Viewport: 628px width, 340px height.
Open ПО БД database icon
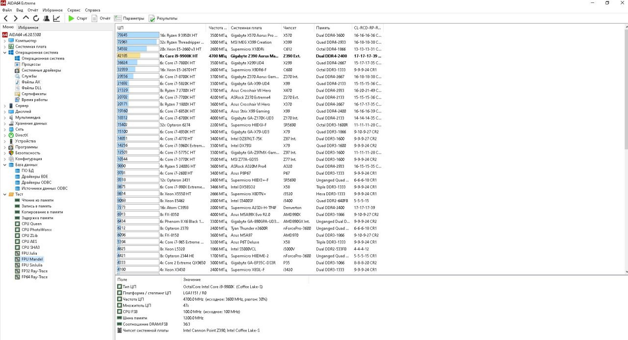coord(17,171)
